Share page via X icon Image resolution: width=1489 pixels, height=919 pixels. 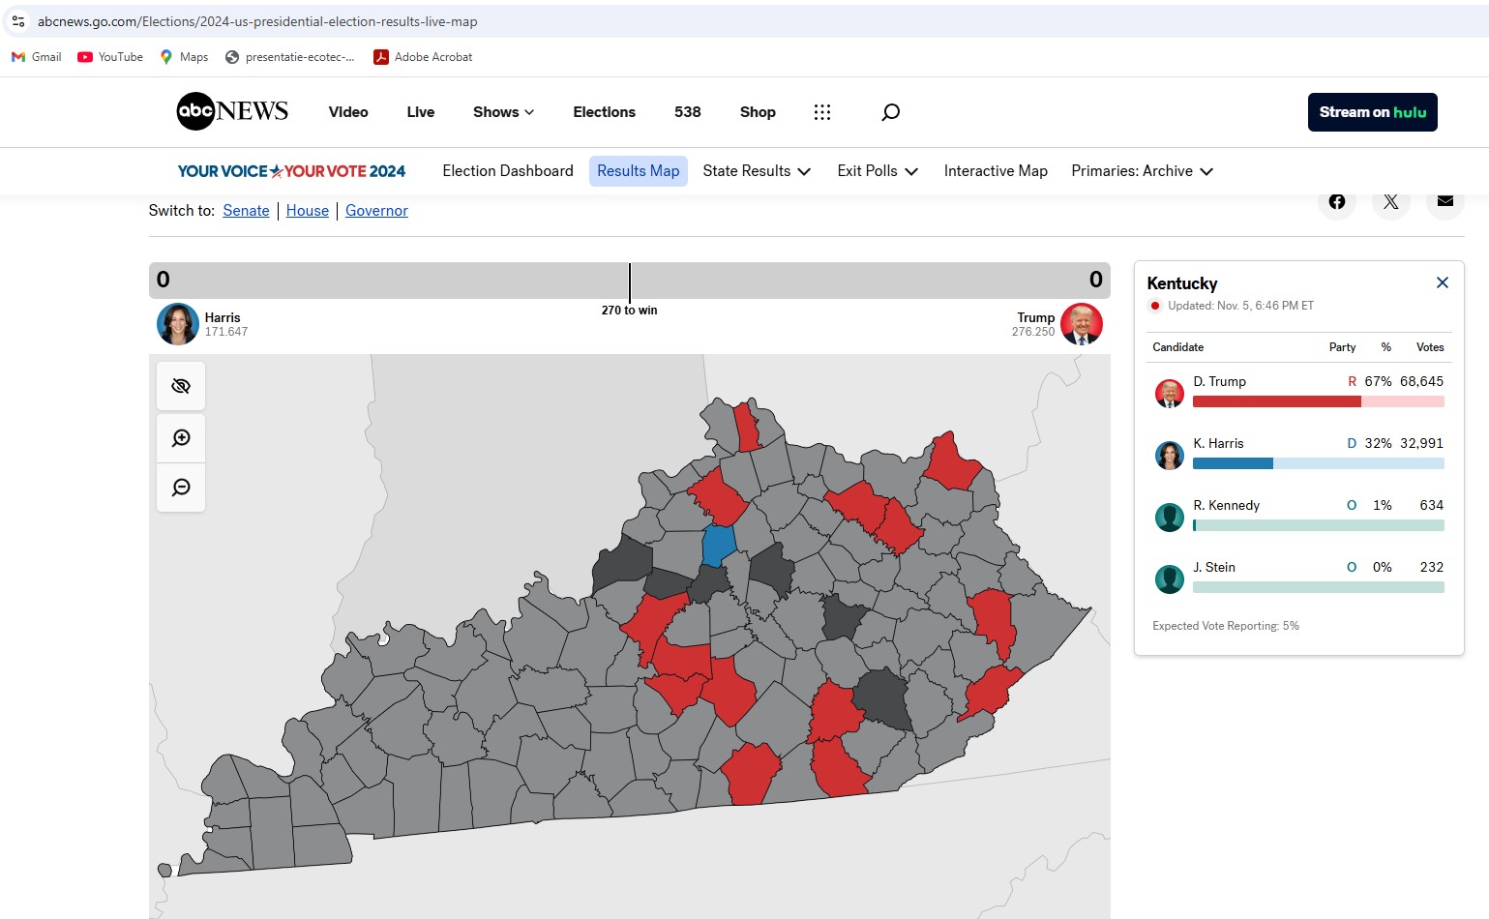click(1390, 201)
